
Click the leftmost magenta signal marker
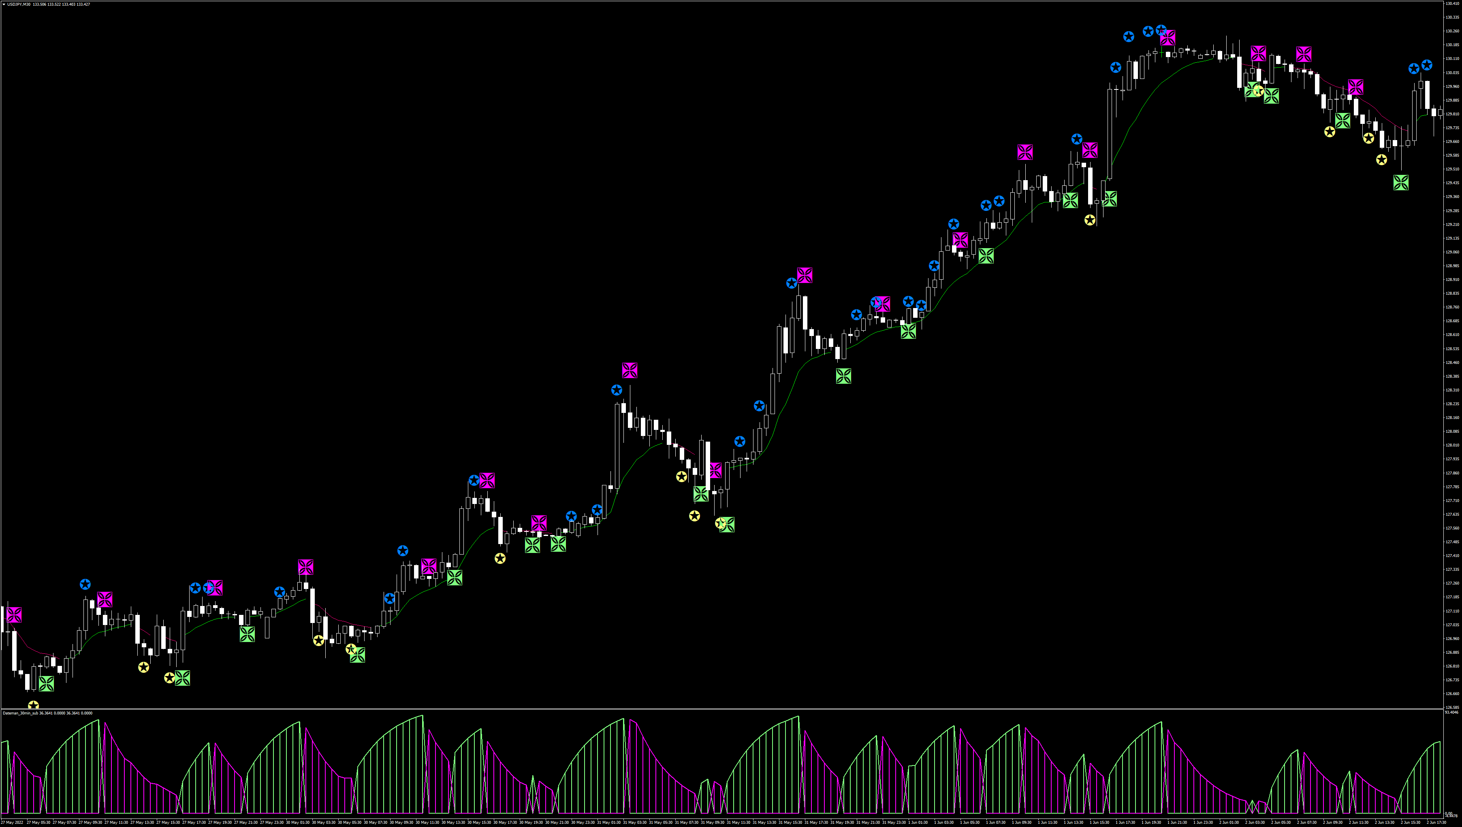coord(14,614)
